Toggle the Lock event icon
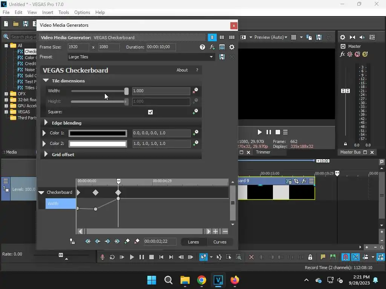 point(310,257)
